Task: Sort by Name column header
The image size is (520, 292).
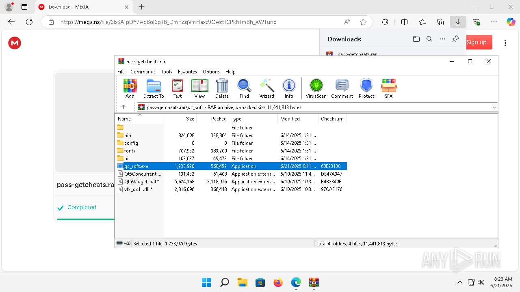Action: tap(140, 119)
